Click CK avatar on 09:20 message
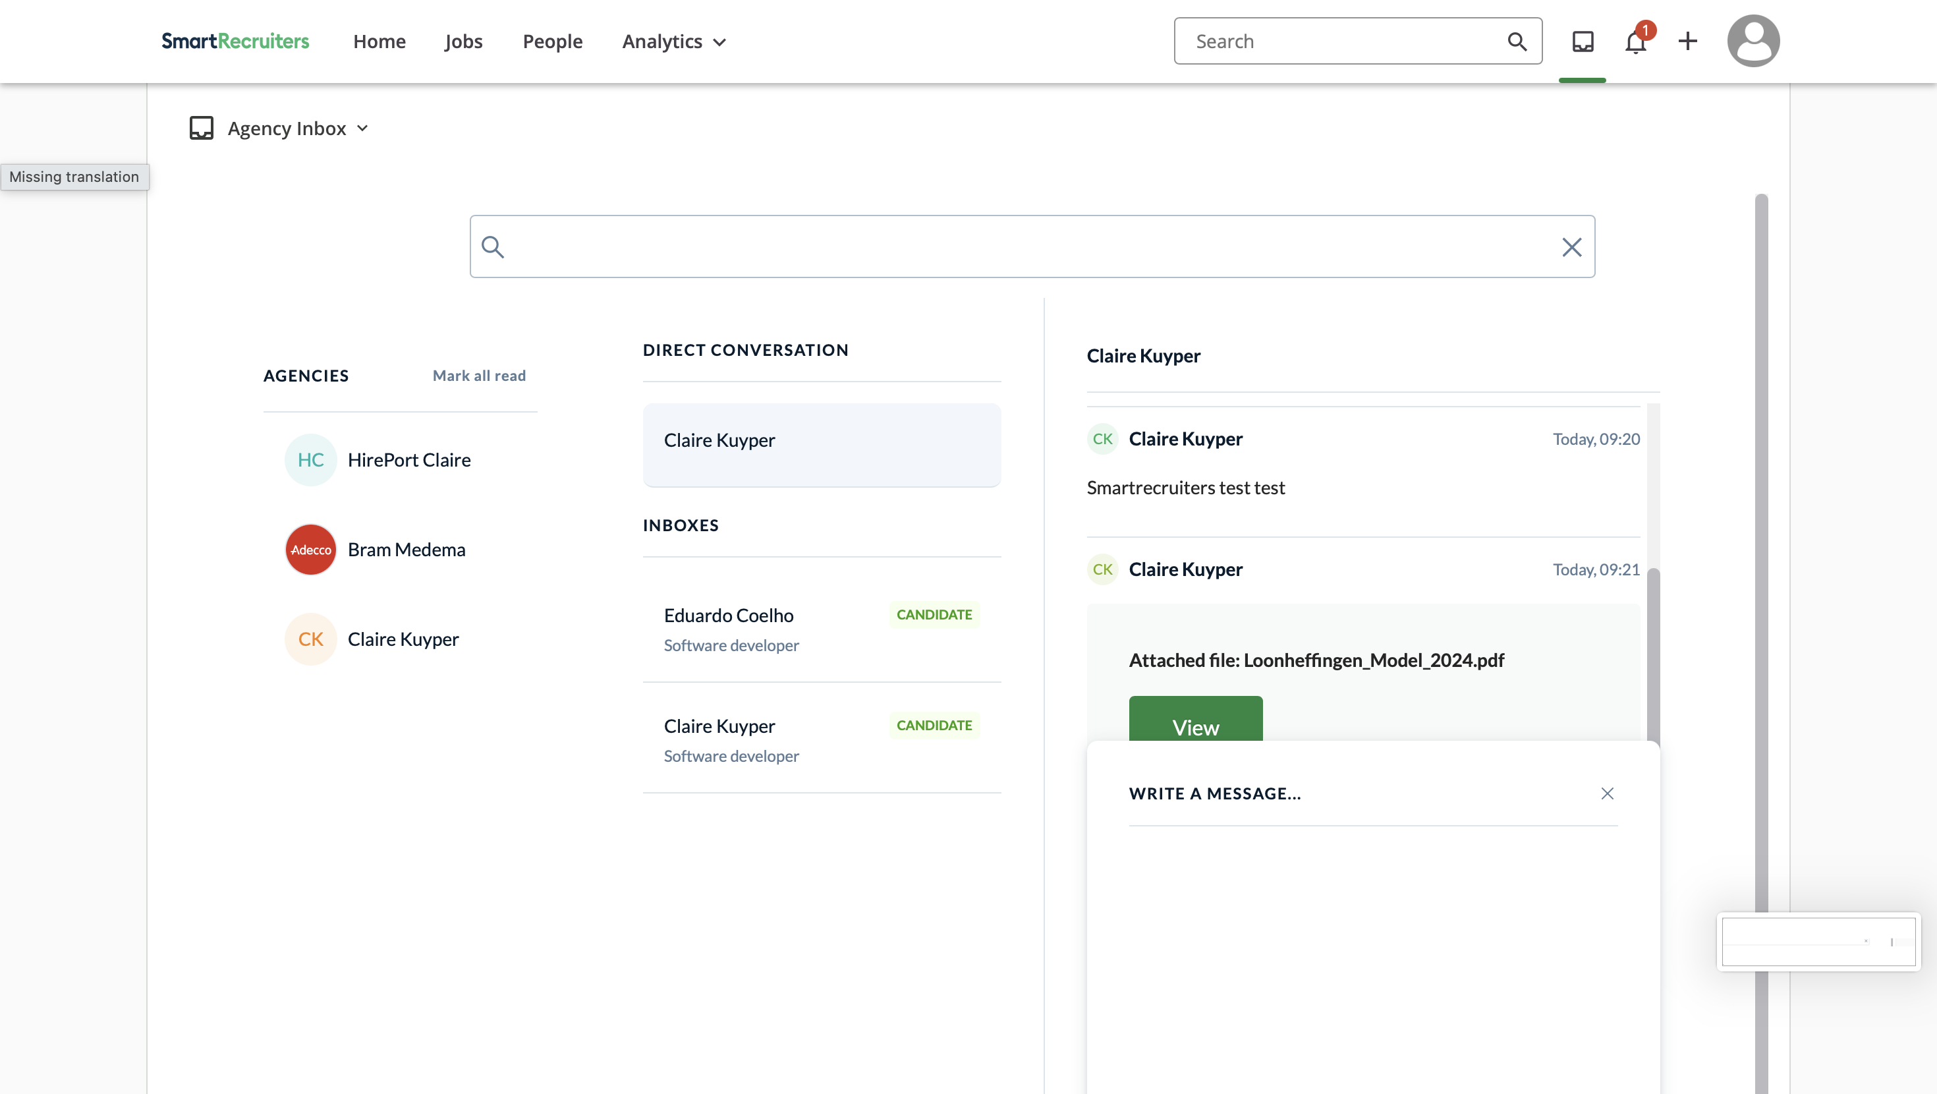1937x1094 pixels. tap(1102, 439)
